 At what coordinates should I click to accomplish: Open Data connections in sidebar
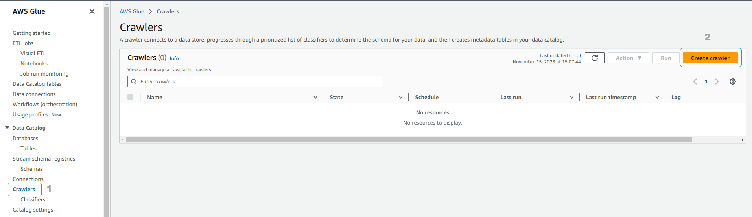click(34, 94)
